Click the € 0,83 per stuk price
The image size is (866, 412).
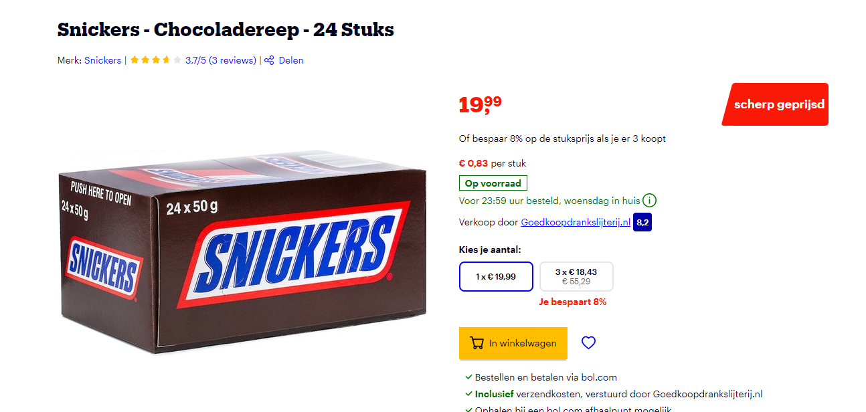click(493, 163)
